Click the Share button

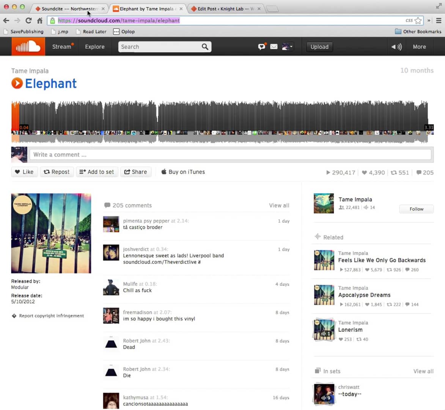(136, 172)
